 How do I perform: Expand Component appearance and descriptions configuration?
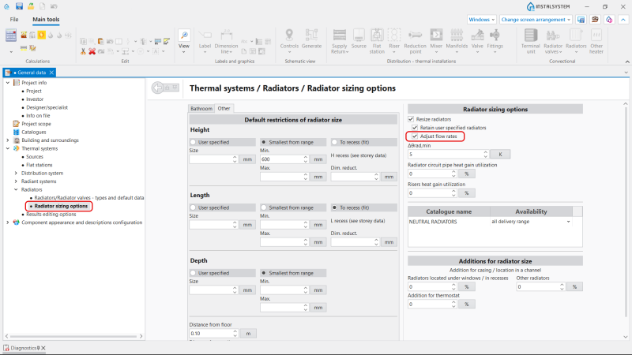click(x=8, y=222)
